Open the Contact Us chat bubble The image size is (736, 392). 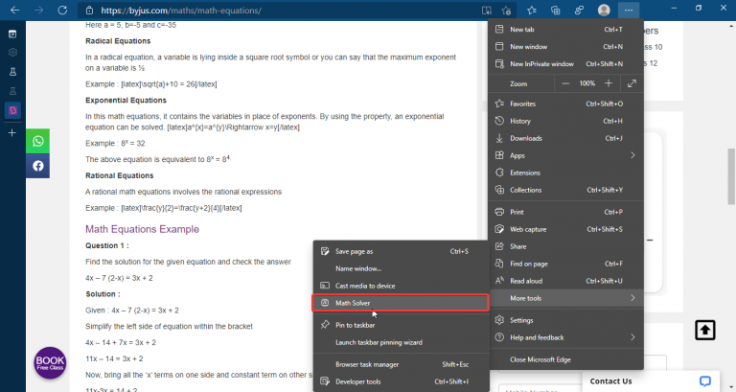pos(705,381)
